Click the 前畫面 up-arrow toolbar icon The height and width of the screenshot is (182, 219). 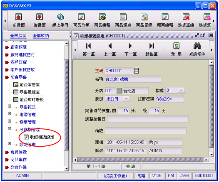(19, 17)
